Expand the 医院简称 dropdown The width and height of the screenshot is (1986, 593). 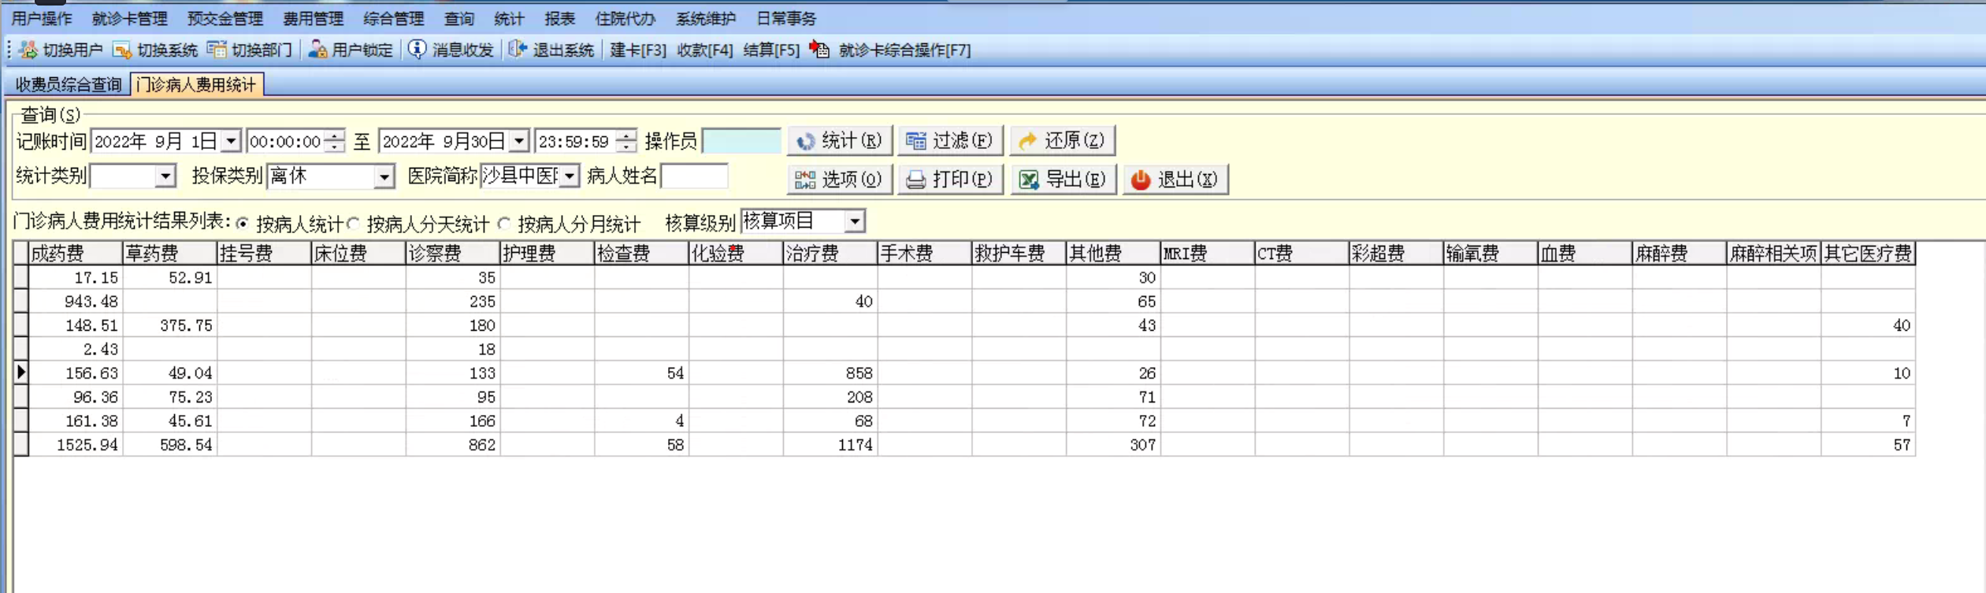tap(570, 176)
